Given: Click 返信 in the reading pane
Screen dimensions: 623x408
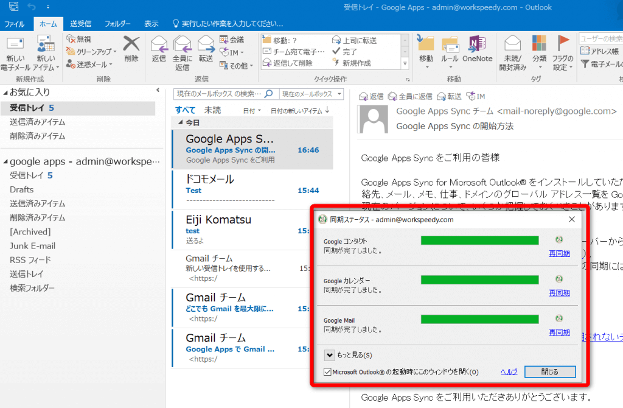Looking at the screenshot, I should [372, 96].
